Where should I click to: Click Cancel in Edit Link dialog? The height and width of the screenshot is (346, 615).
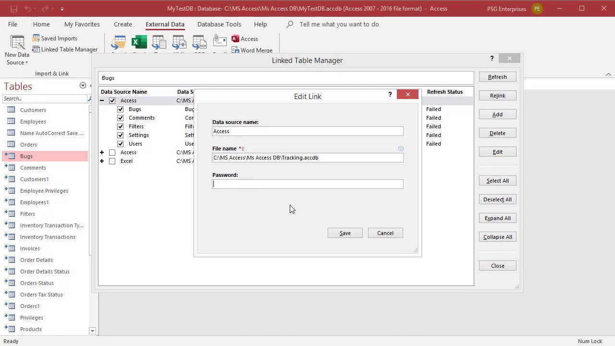pyautogui.click(x=385, y=233)
